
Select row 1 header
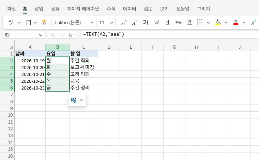pyautogui.click(x=7, y=54)
